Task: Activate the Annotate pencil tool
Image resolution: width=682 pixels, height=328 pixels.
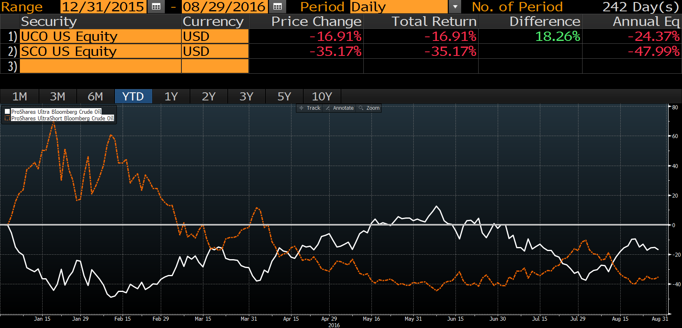Action: tap(340, 108)
